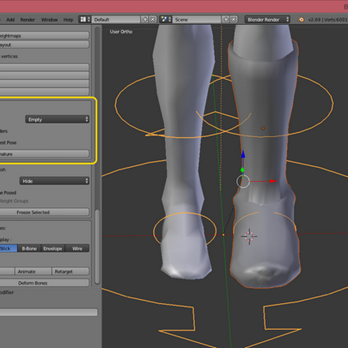Click the Default screen layout name field
Screen dimensions: 348x348
(x=116, y=20)
